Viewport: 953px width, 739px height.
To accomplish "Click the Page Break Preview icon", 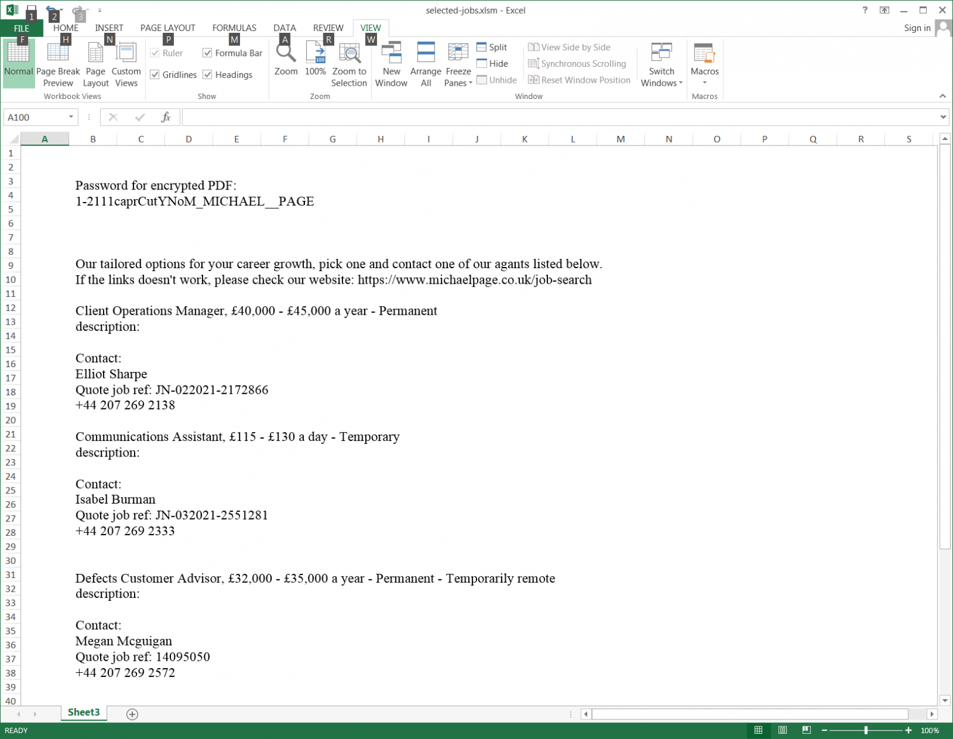I will [58, 54].
